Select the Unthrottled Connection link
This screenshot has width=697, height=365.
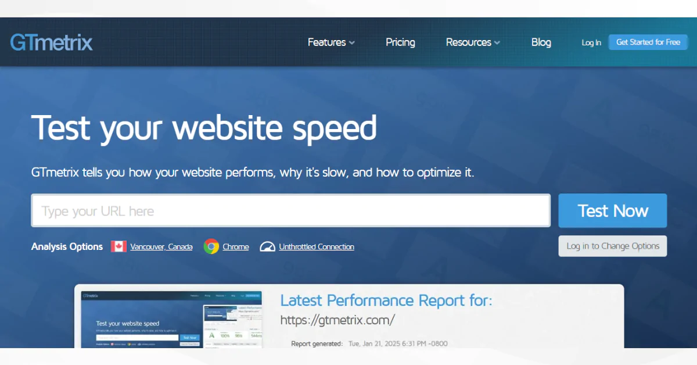(x=317, y=246)
